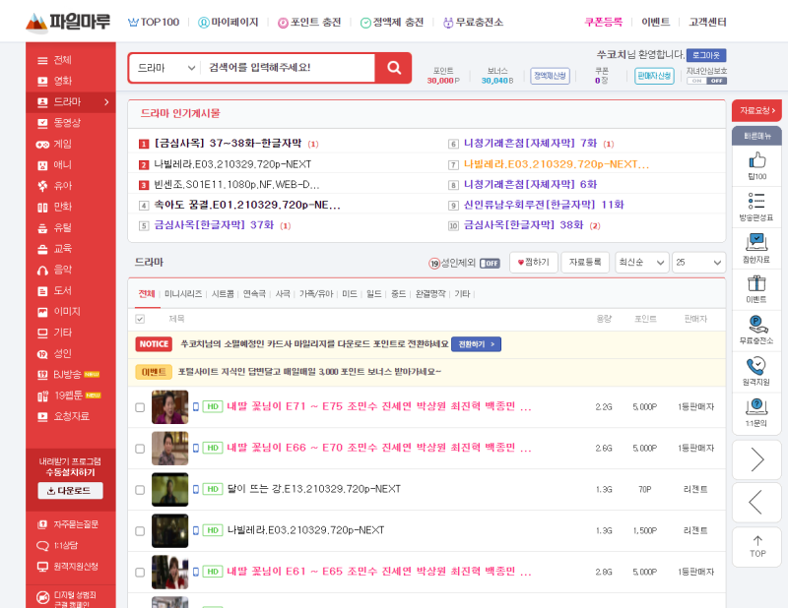The image size is (788, 608).
Task: Open the 25 items-per-page dropdown
Action: point(699,262)
